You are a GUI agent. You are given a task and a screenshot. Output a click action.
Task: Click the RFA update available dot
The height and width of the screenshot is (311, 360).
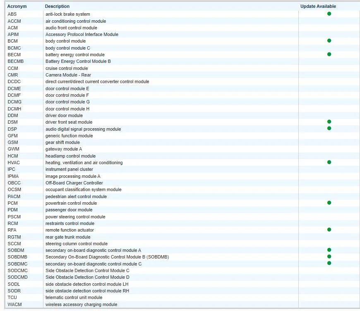click(x=329, y=230)
